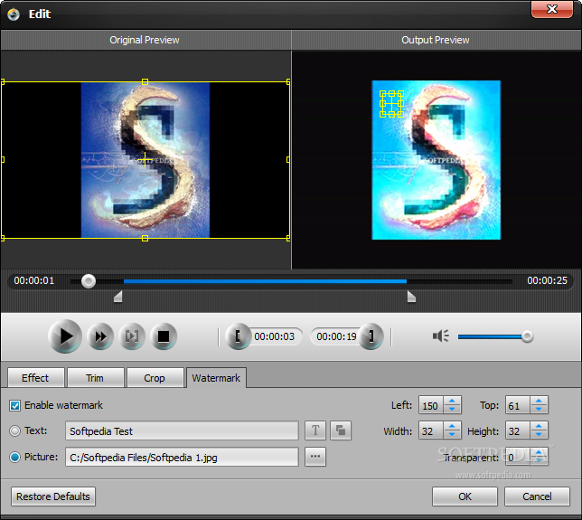Increase the Height value spinner
The height and width of the screenshot is (520, 582).
coord(539,427)
